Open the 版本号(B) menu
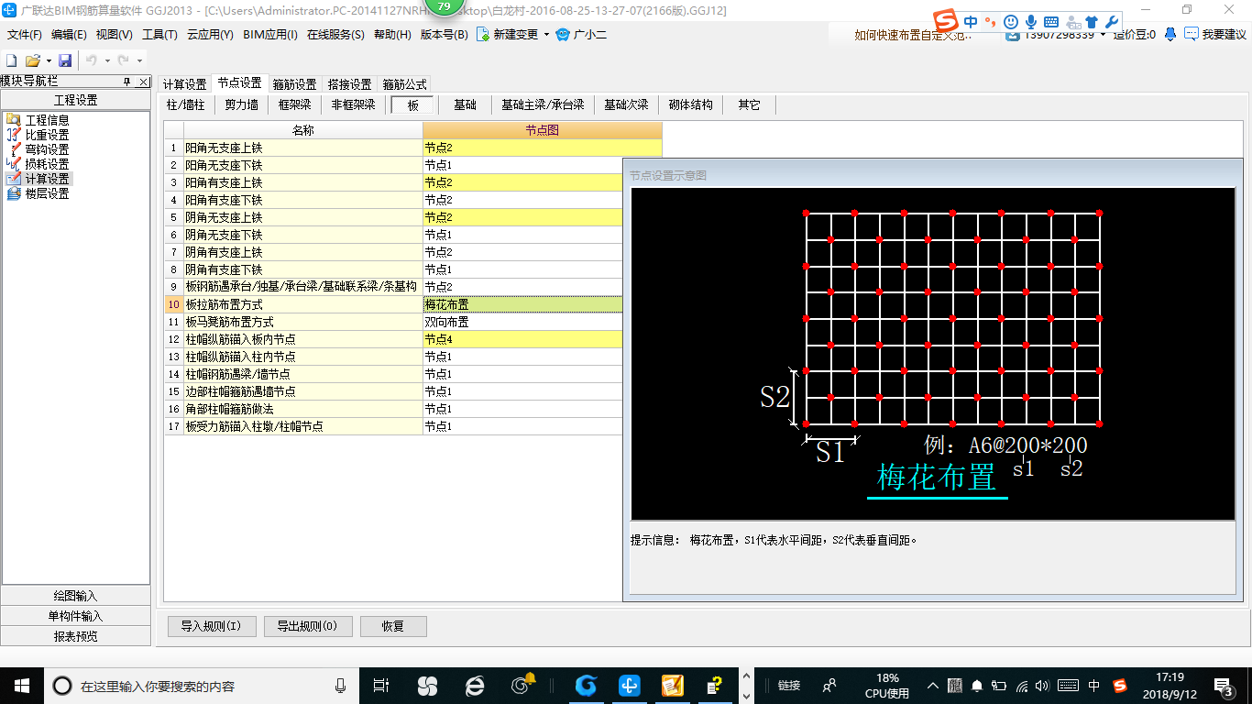 (444, 34)
